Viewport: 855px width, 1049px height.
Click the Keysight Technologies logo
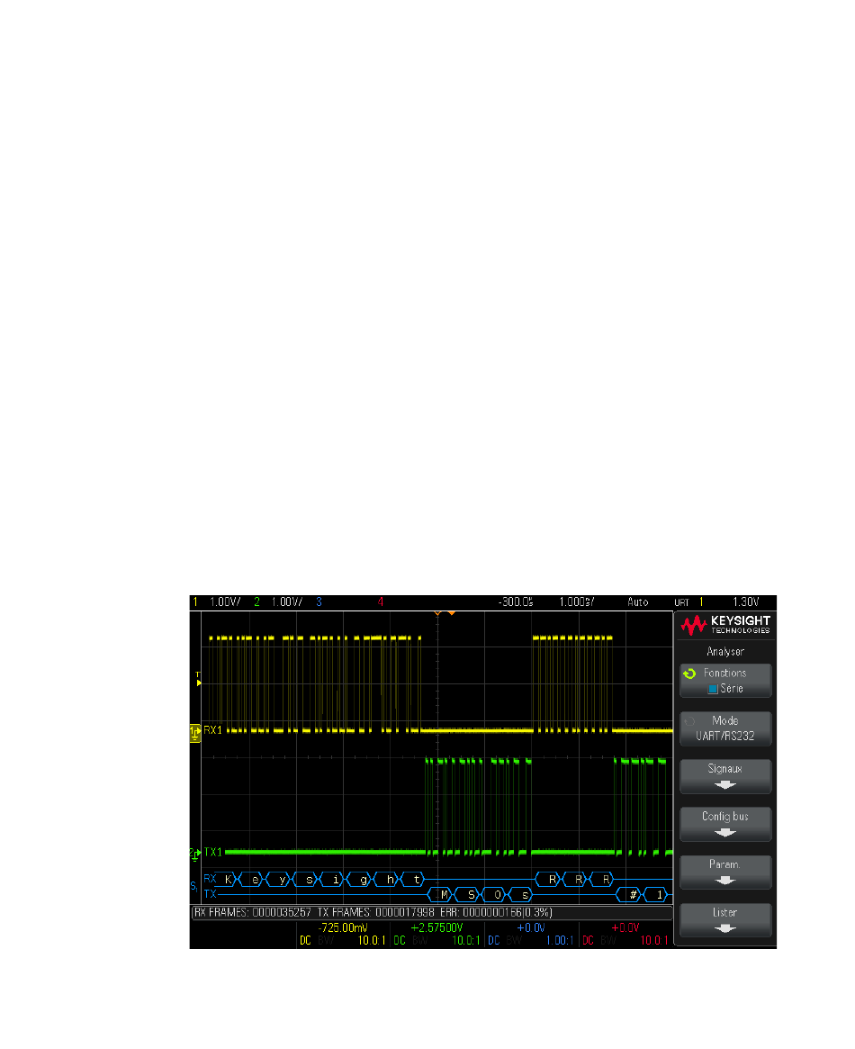[x=725, y=624]
